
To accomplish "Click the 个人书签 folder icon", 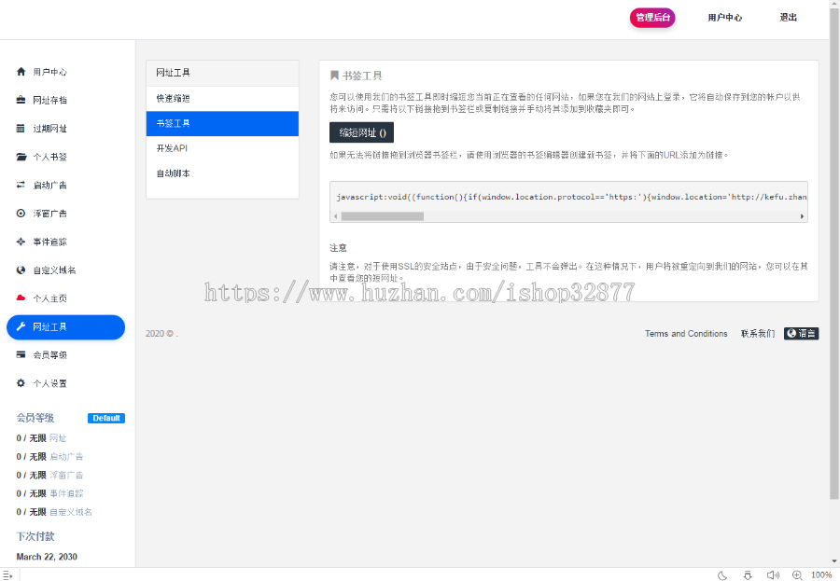I will tap(21, 157).
